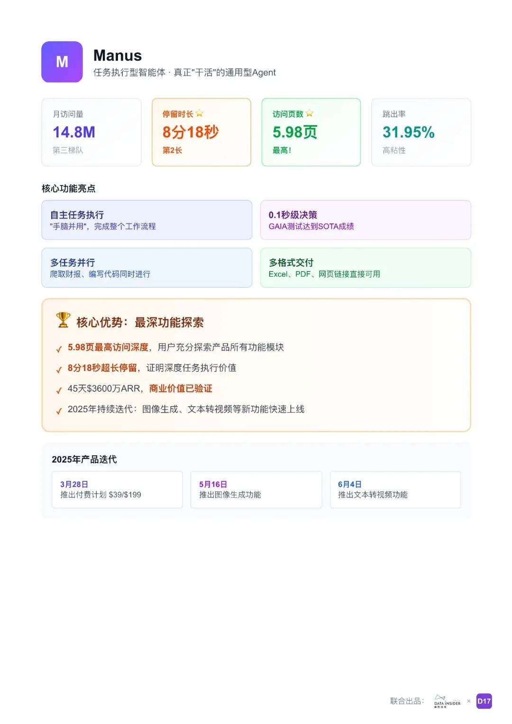Click the 跳出率 label

coord(394,114)
